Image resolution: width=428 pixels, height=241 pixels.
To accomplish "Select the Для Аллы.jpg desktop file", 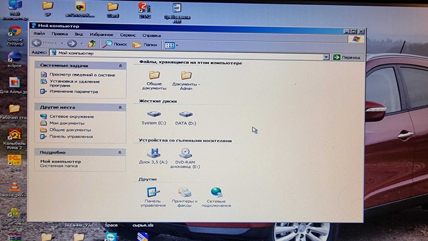I will click(x=14, y=86).
